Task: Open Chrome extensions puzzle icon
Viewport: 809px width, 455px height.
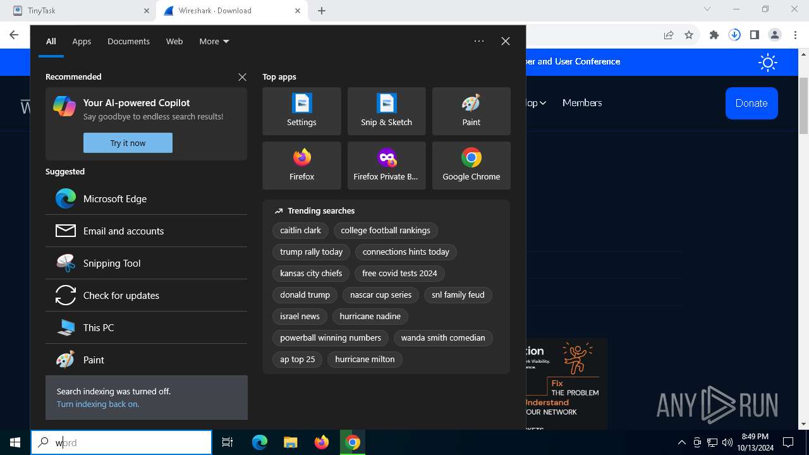Action: (714, 35)
